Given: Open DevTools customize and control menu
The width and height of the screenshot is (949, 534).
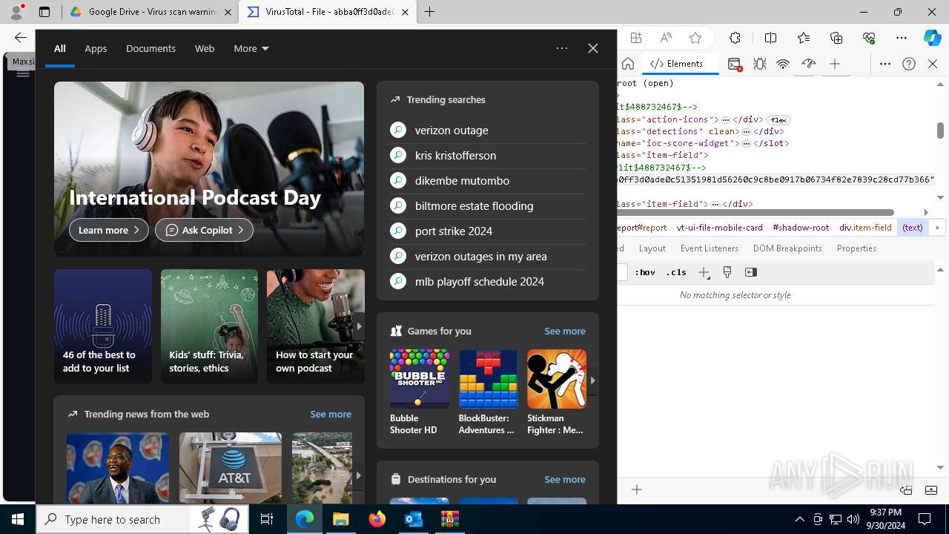Looking at the screenshot, I should click(x=885, y=64).
